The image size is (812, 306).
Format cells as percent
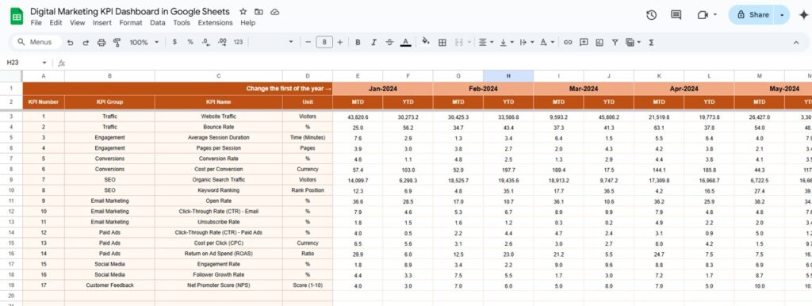pos(190,43)
